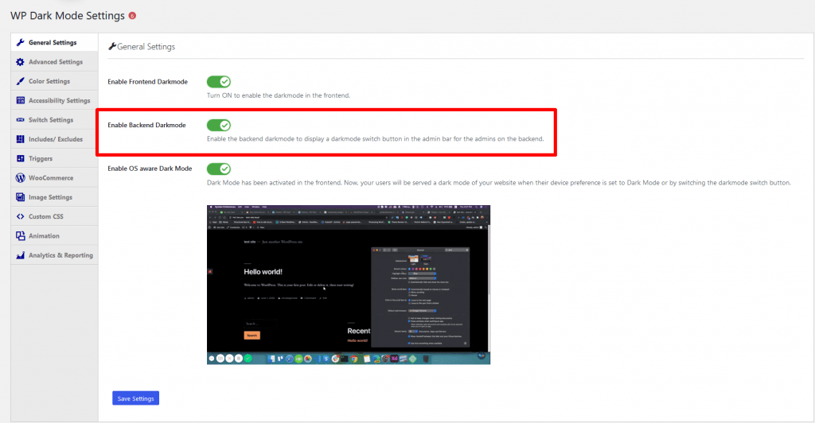Click the Enable Backend Darkmode label
The width and height of the screenshot is (815, 423).
point(146,125)
